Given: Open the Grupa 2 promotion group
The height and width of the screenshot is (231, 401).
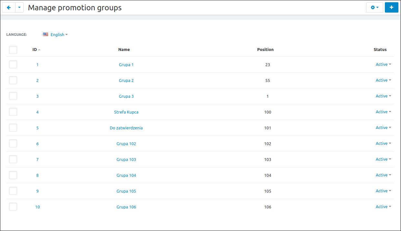Looking at the screenshot, I should (x=126, y=80).
